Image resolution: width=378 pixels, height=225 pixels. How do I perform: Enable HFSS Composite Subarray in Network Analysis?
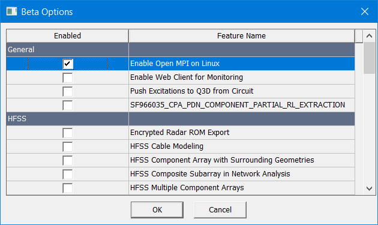[67, 174]
